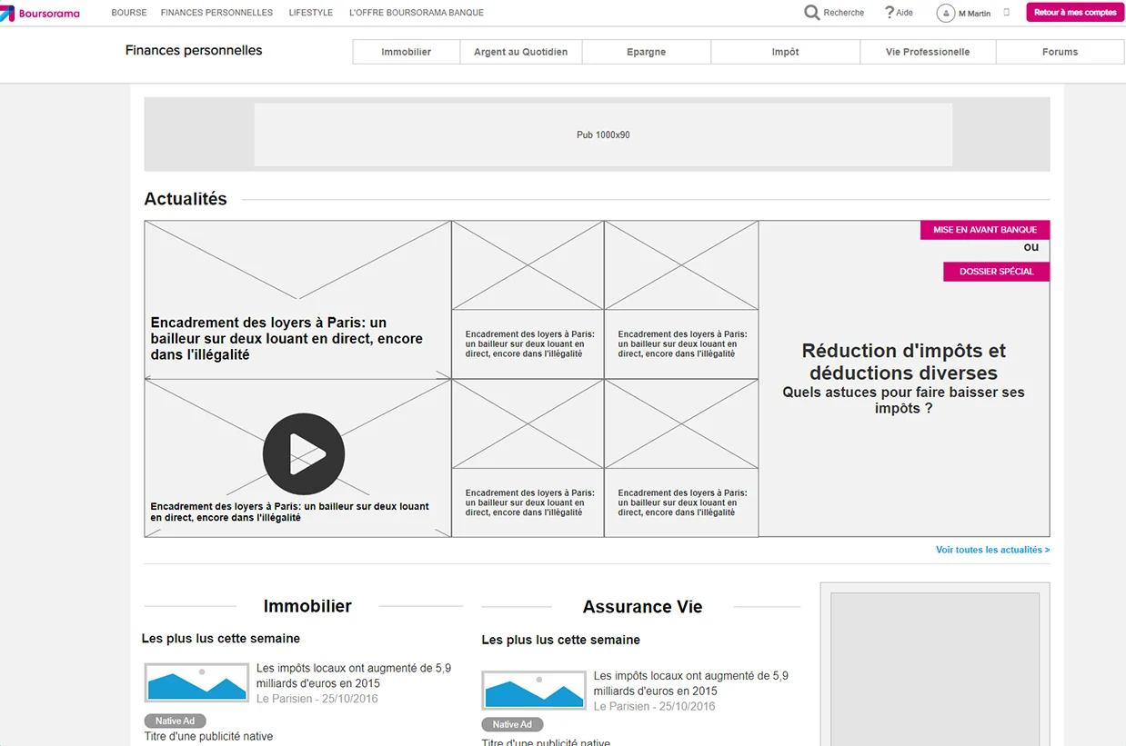Open Voir toutes les actualités link

[993, 550]
